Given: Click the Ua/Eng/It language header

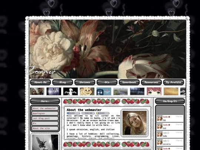Looking at the screenshot, I should click(x=170, y=101).
